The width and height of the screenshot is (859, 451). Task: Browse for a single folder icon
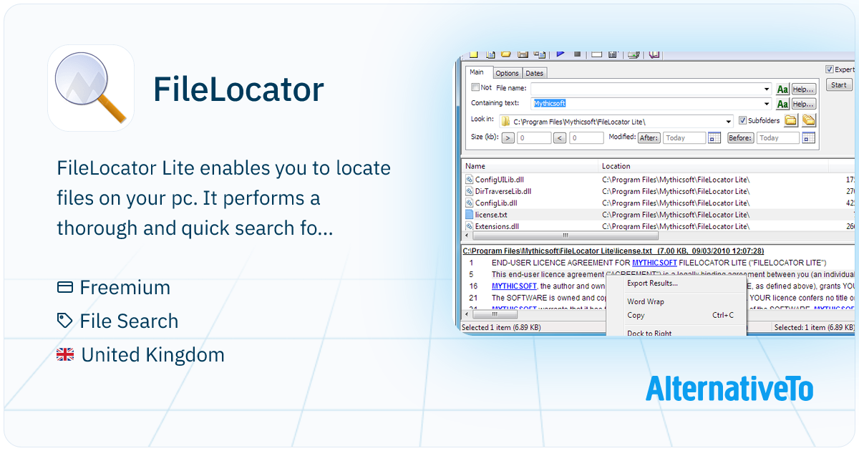coord(791,120)
